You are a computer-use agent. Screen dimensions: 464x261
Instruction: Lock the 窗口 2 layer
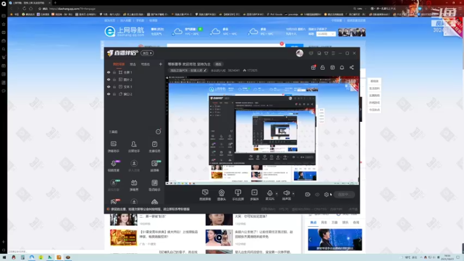pyautogui.click(x=114, y=94)
